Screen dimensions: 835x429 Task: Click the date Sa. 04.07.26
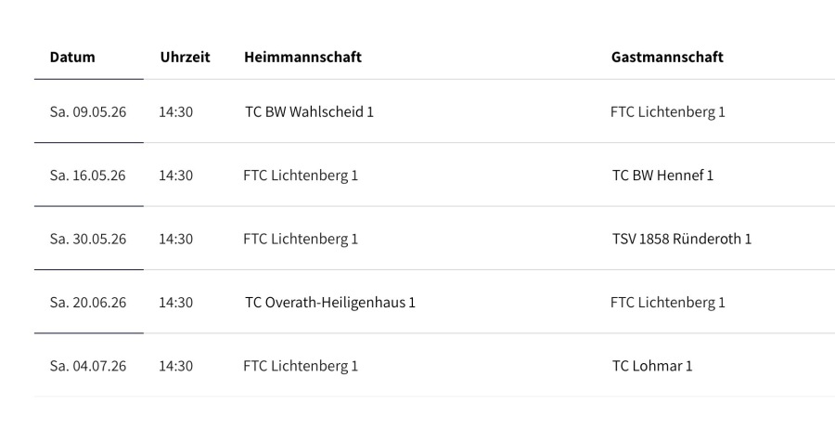point(88,366)
